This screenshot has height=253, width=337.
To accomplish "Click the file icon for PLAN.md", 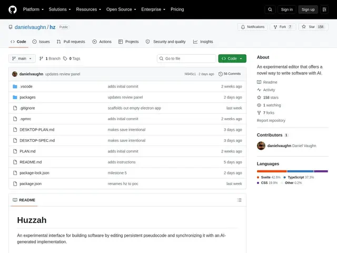I will coord(15,151).
